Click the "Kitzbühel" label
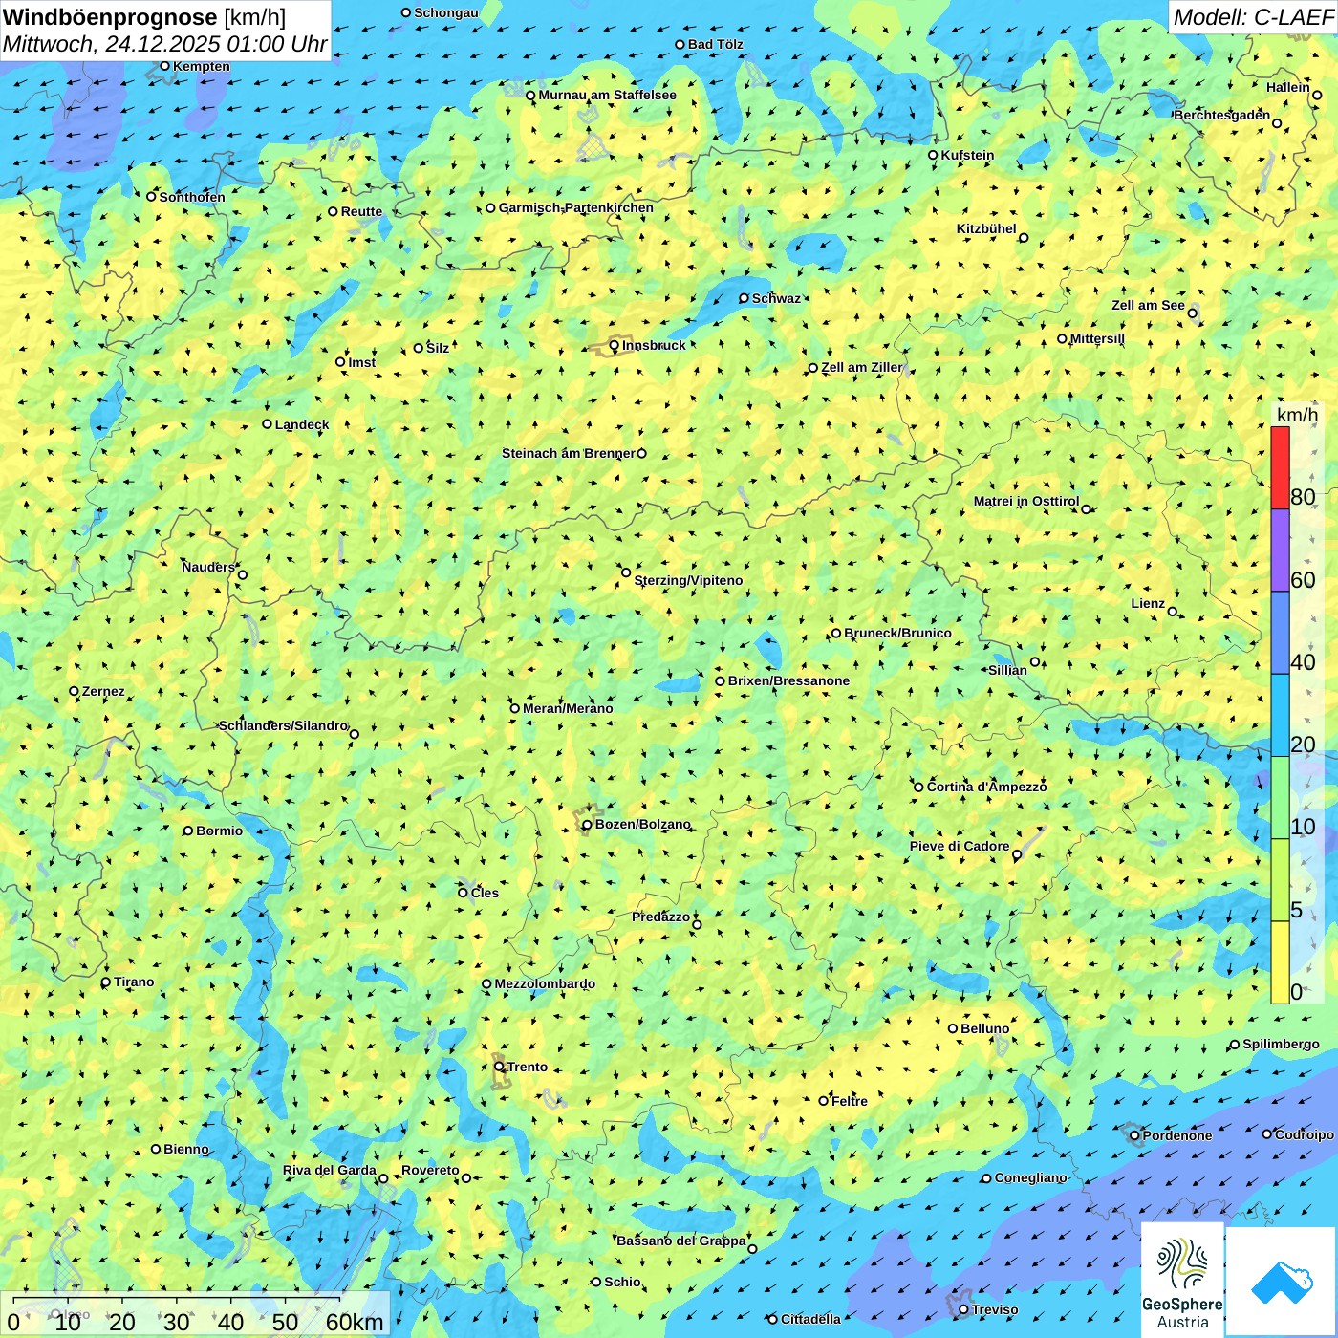The width and height of the screenshot is (1338, 1338). [986, 228]
